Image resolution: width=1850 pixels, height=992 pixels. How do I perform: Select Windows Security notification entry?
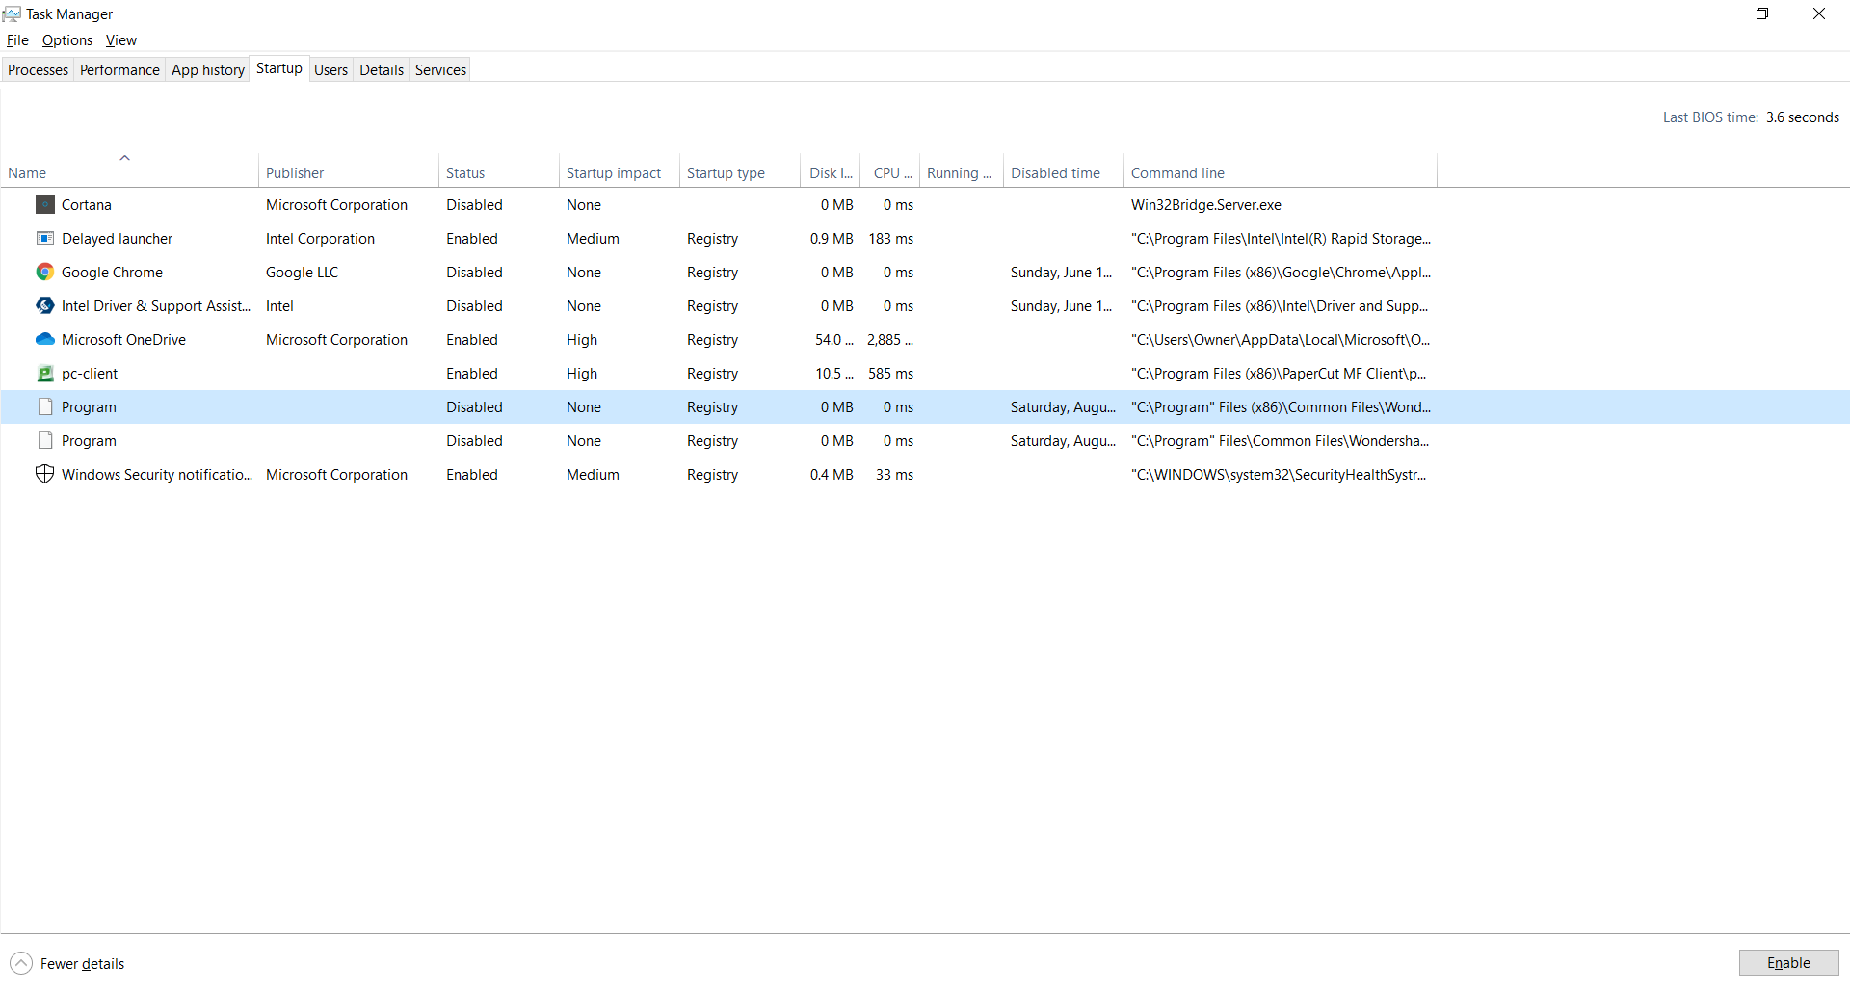[x=157, y=474]
